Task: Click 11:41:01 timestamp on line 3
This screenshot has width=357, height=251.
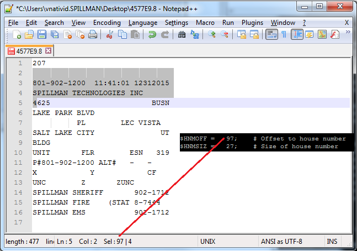Action: point(112,83)
